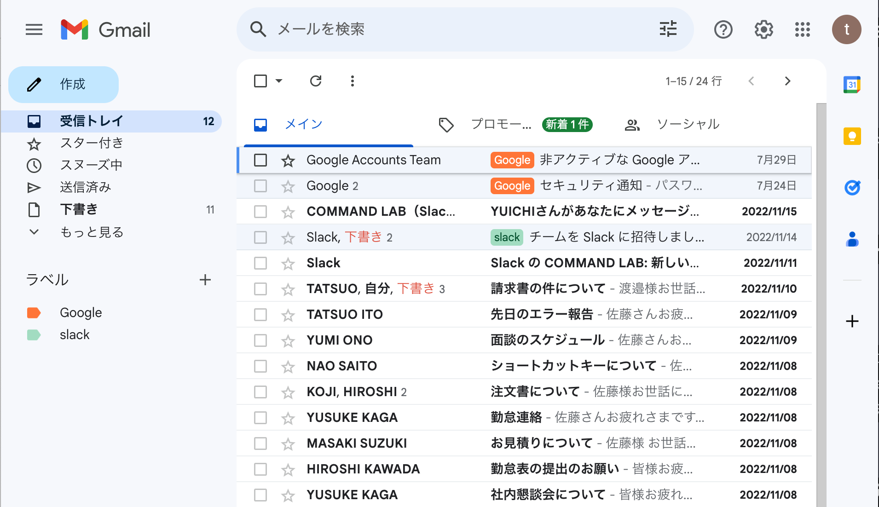Click the Gmail logo

pyautogui.click(x=105, y=30)
